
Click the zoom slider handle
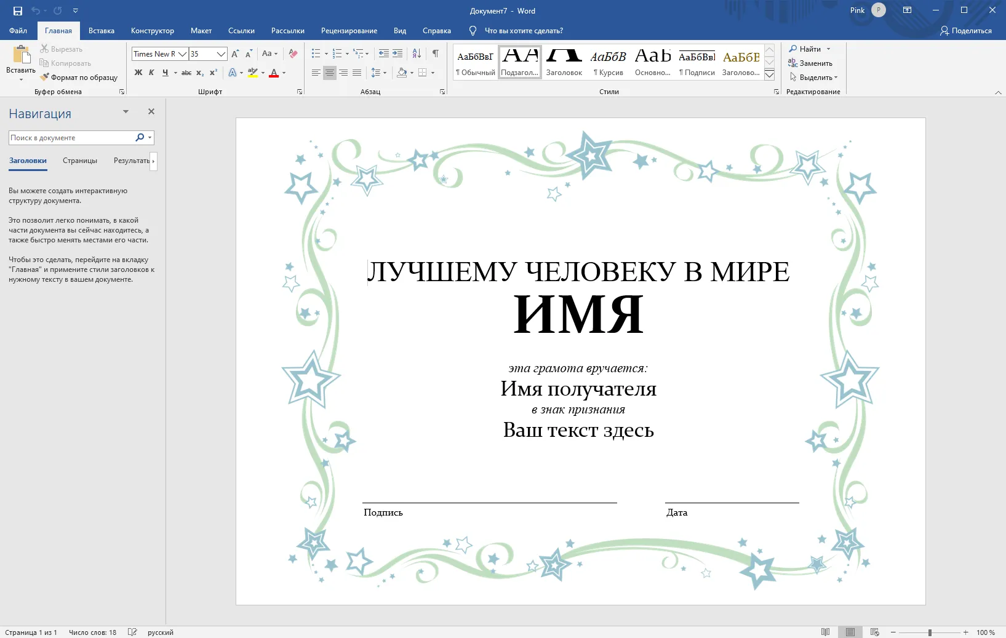(930, 632)
